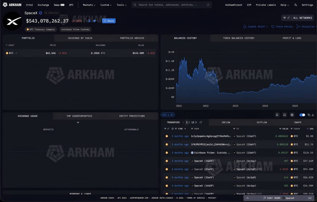Refresh the transfers list

point(201,122)
